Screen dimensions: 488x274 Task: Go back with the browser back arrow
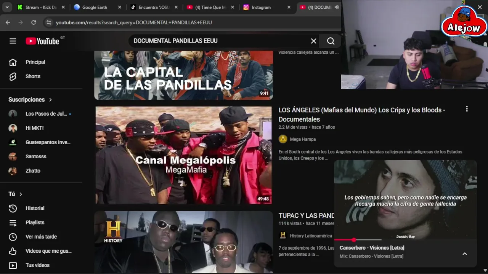point(8,22)
